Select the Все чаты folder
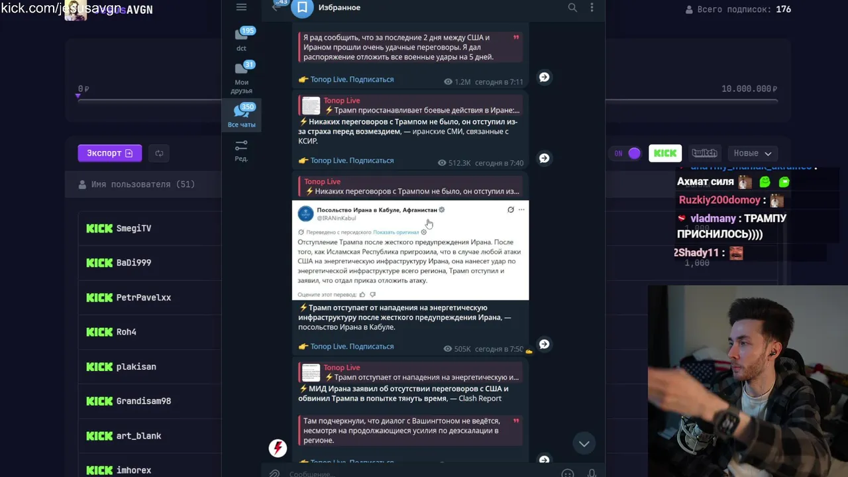The width and height of the screenshot is (848, 477). [241, 116]
